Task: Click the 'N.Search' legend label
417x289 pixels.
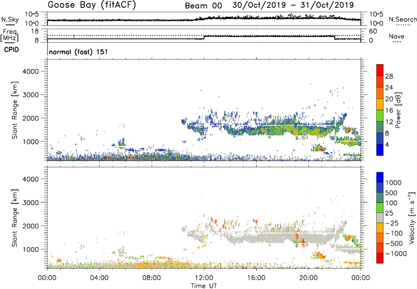Action: (402, 19)
